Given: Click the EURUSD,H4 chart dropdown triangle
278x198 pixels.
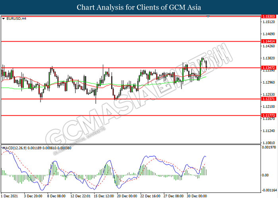Looking at the screenshot, I should 3,19.
